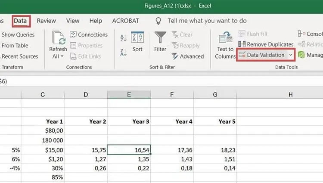Select the Year 1 cell
Screen dimensions: 323x183
click(43, 121)
